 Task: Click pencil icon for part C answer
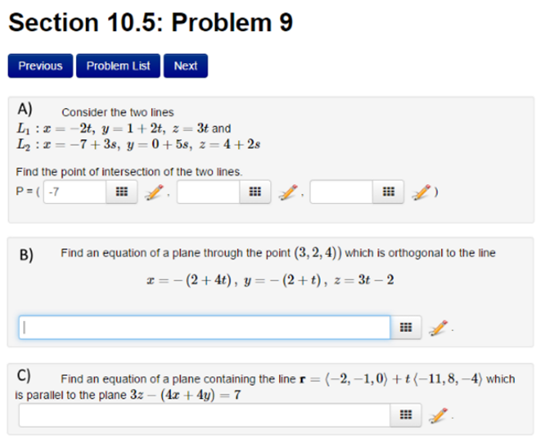pyautogui.click(x=438, y=415)
